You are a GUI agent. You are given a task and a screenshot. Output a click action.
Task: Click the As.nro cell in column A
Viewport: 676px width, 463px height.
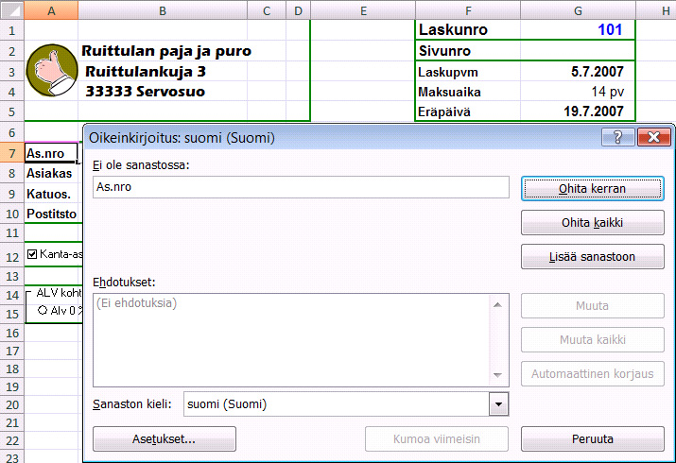[x=51, y=153]
